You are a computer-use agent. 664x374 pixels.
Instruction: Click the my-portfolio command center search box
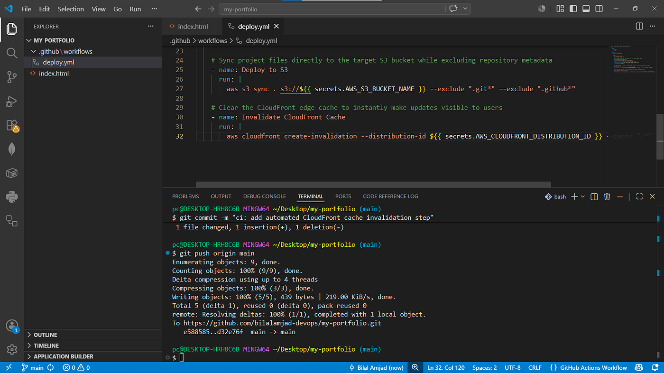tap(332, 9)
